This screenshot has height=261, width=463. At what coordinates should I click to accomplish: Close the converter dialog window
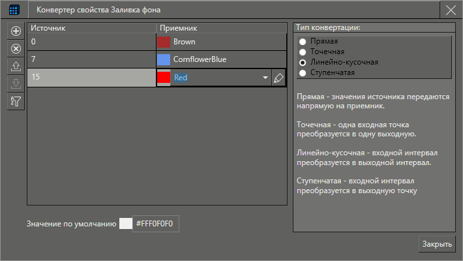(x=451, y=10)
